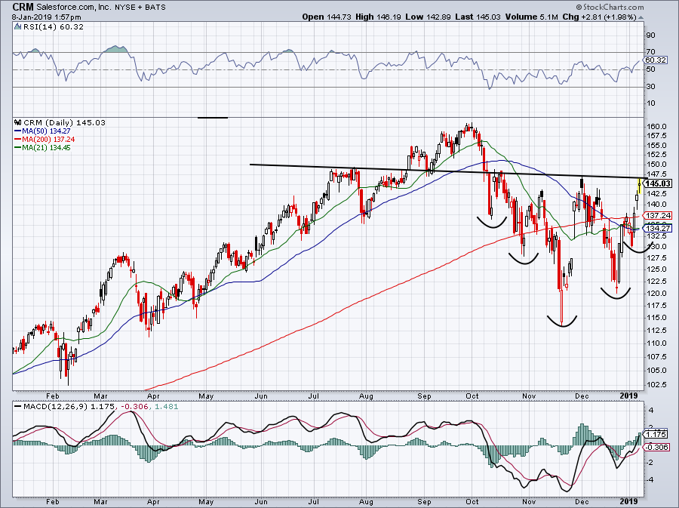Click the Last 145.03 value in the header

pos(478,17)
